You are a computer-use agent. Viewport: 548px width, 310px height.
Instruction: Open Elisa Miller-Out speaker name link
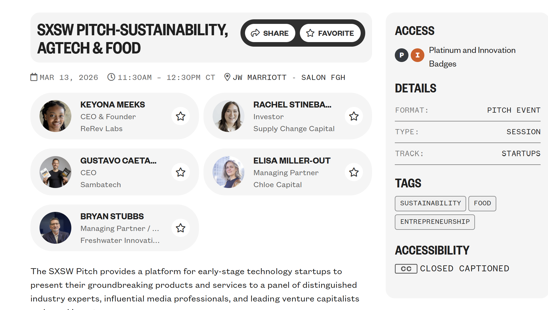pyautogui.click(x=292, y=161)
